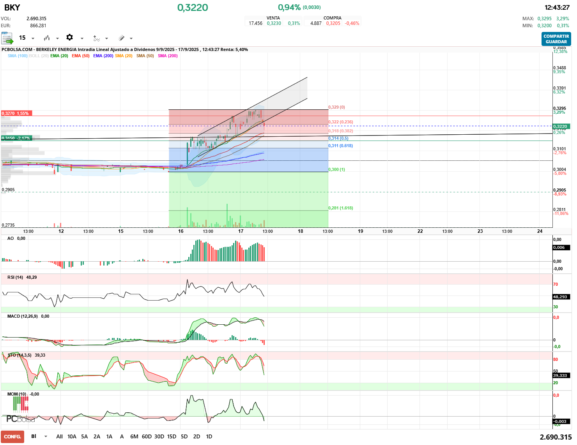Toggle the green EMA (20) indicator
Image resolution: width=577 pixels, height=445 pixels.
tap(59, 56)
